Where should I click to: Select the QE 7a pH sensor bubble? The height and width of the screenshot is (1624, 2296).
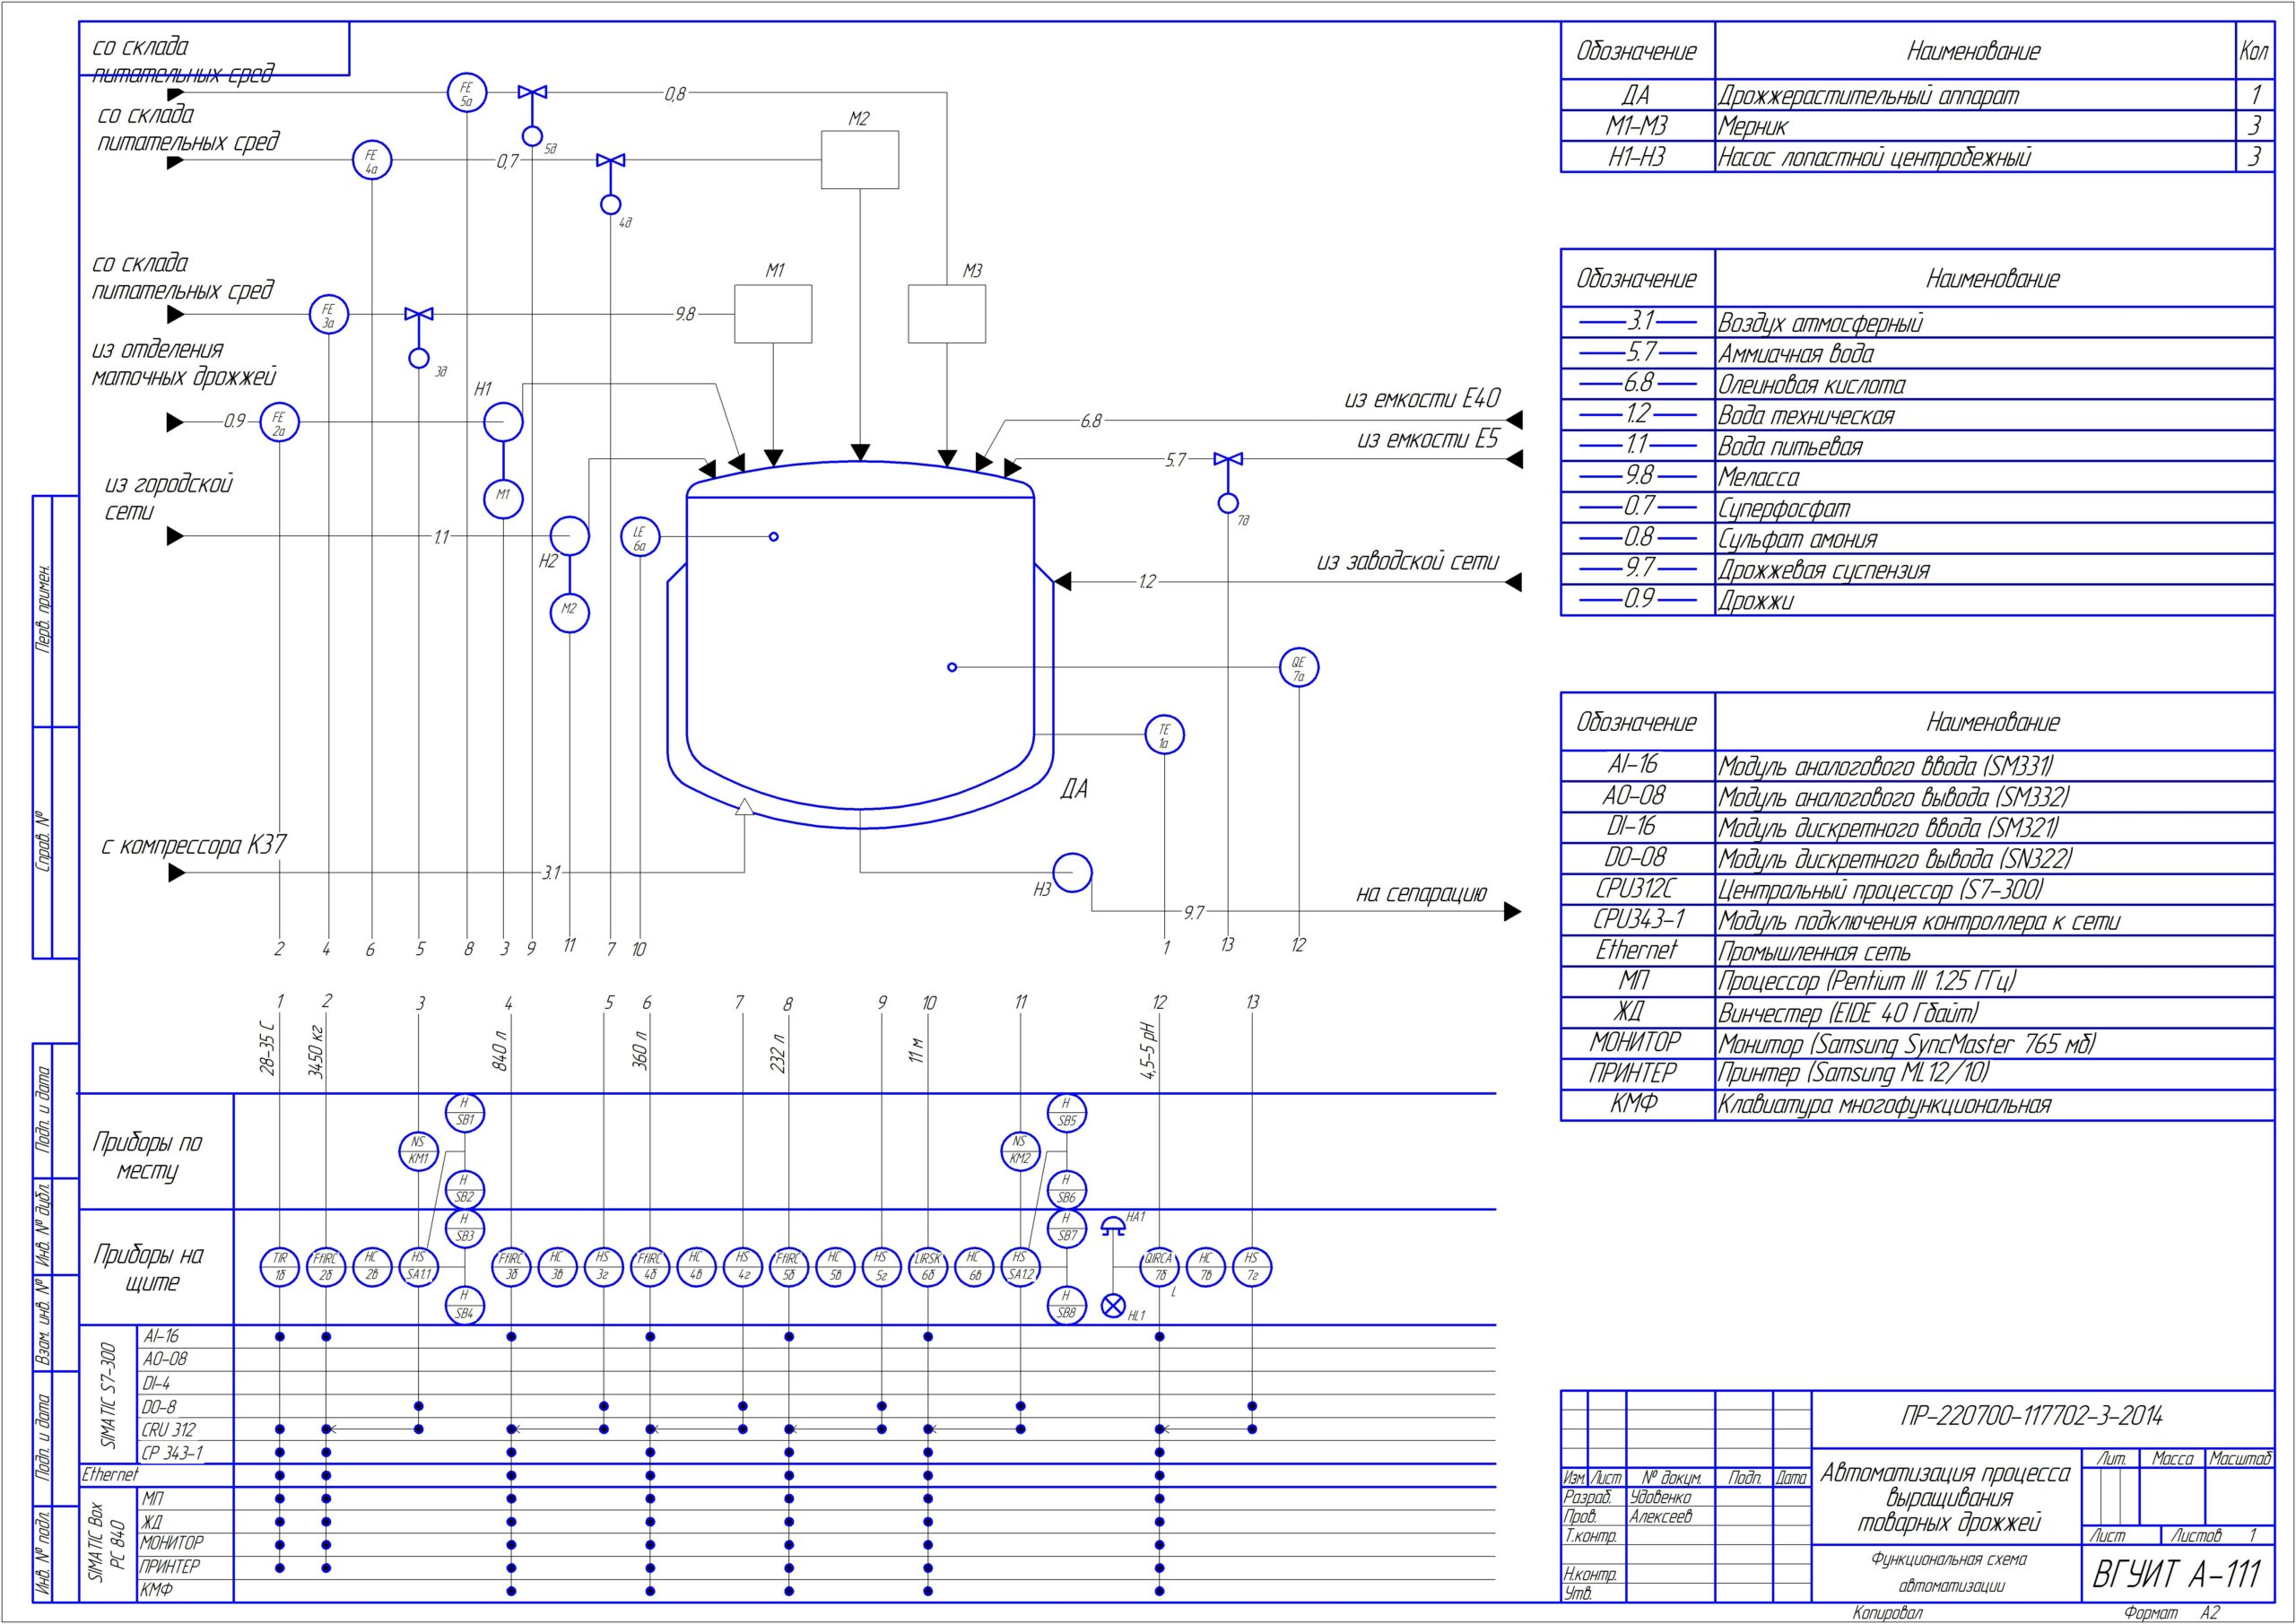(1299, 667)
